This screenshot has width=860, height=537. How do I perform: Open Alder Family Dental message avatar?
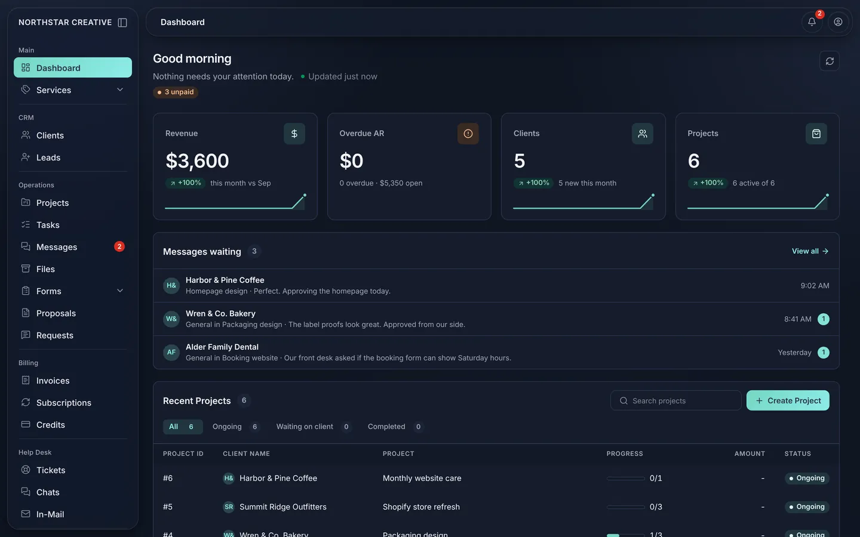coord(171,353)
